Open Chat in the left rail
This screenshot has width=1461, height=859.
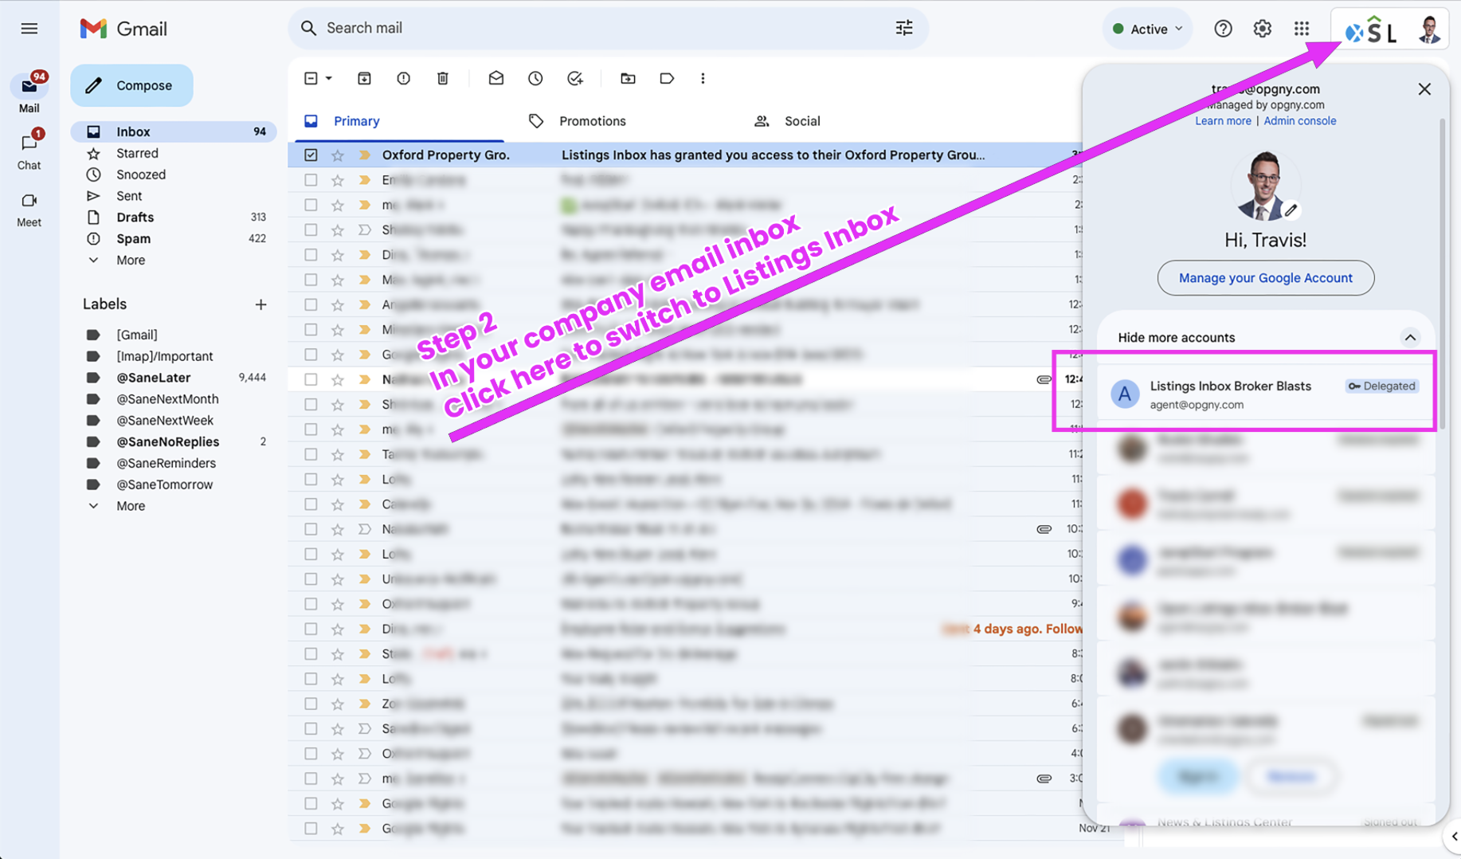coord(29,151)
